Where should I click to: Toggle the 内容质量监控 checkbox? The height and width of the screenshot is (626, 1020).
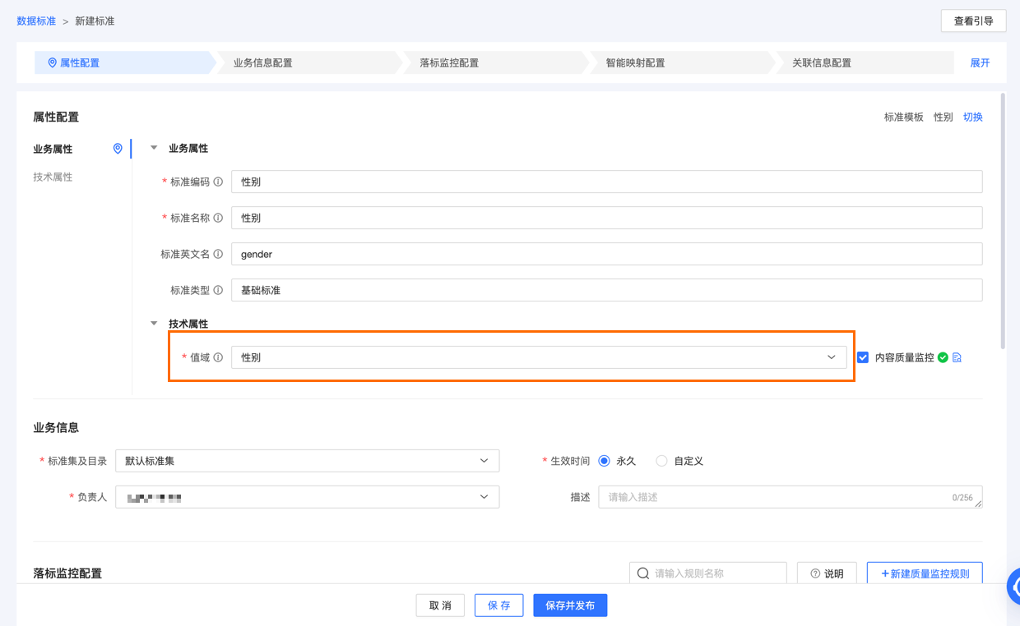point(863,357)
